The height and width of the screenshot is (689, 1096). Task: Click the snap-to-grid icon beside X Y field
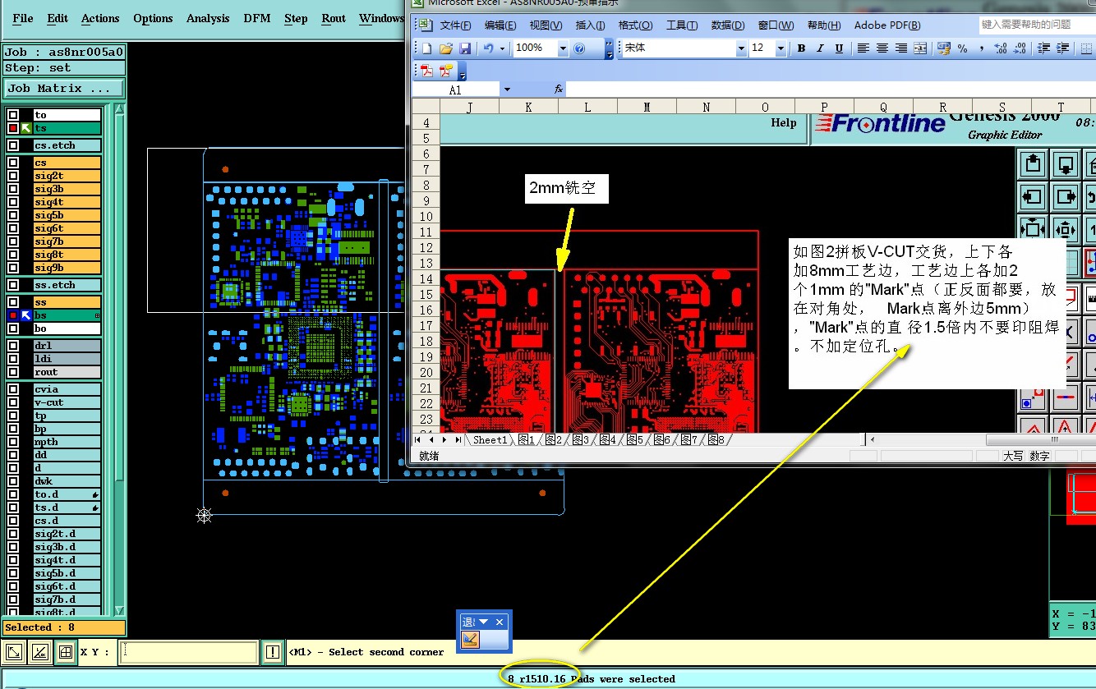click(x=66, y=653)
